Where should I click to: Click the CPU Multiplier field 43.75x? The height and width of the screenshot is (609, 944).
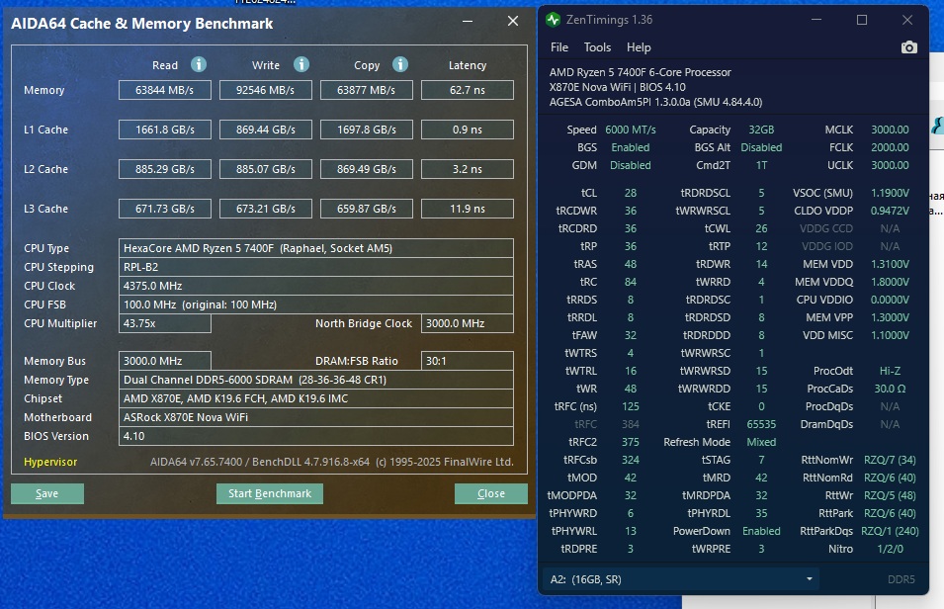(165, 323)
